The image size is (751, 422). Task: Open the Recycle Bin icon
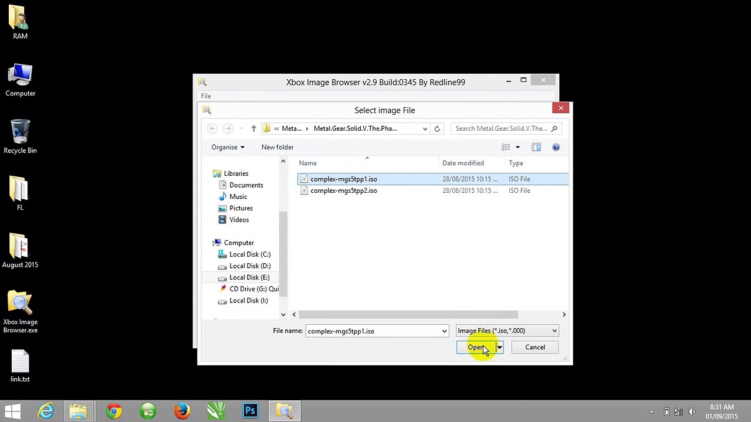pyautogui.click(x=20, y=137)
